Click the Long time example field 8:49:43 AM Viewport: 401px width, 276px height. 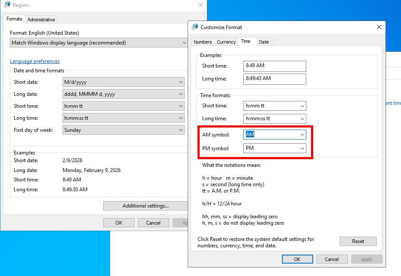275,79
